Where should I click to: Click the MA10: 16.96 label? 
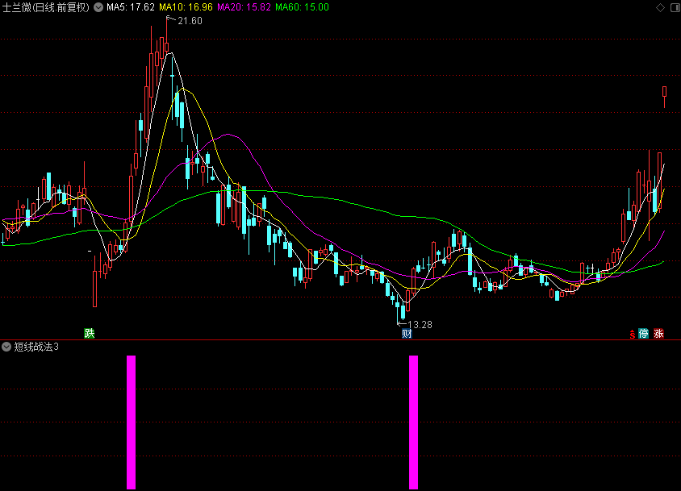click(186, 7)
